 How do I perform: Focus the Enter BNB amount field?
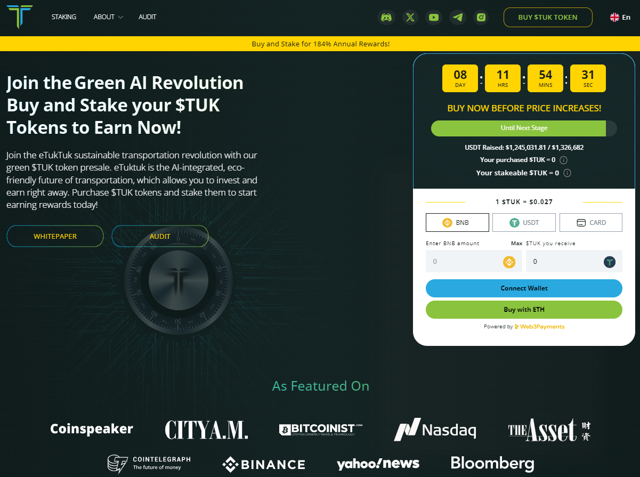(x=464, y=262)
